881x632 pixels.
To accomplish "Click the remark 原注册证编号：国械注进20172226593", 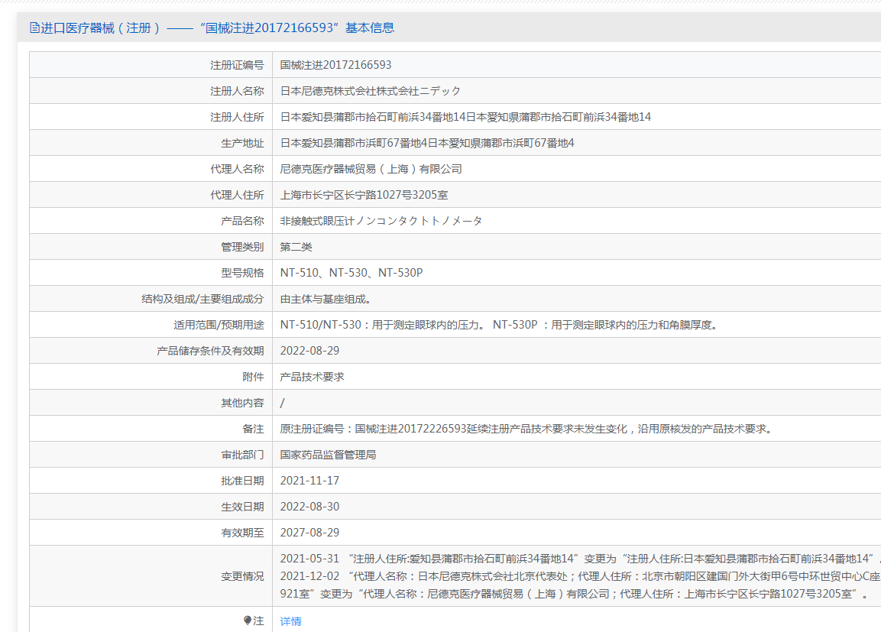I will [374, 429].
